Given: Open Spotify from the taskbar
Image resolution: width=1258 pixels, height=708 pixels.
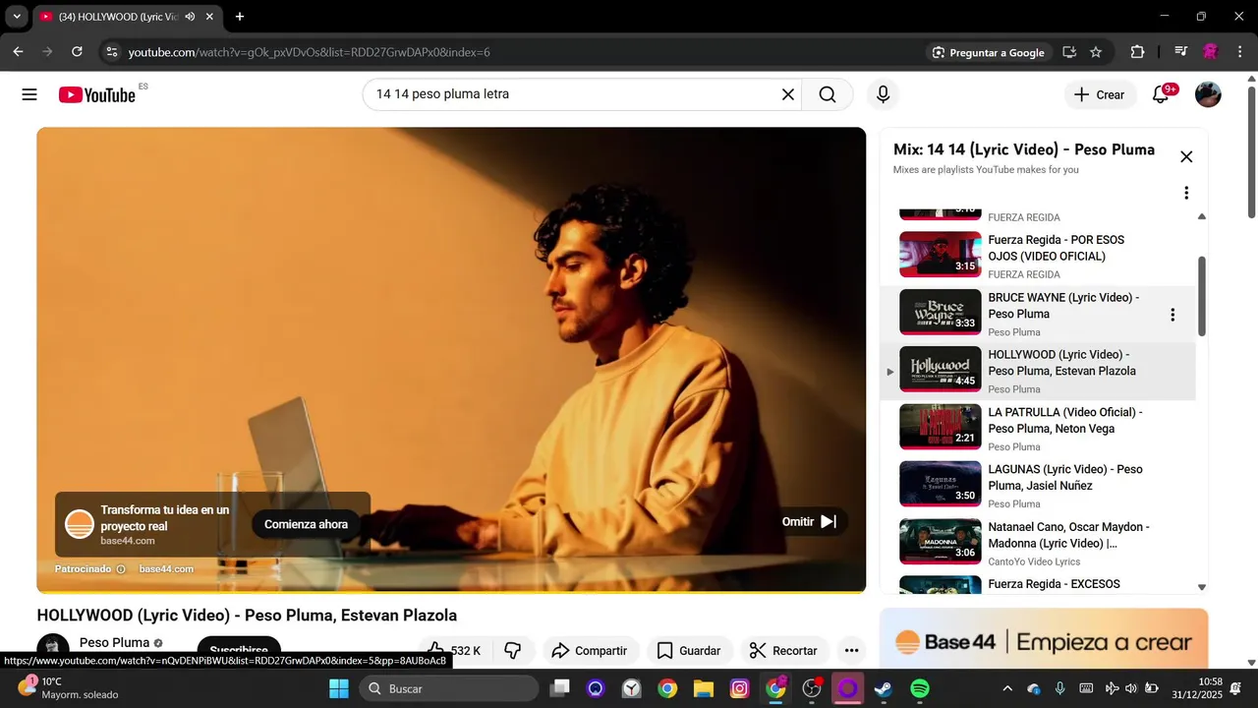Looking at the screenshot, I should pyautogui.click(x=920, y=688).
